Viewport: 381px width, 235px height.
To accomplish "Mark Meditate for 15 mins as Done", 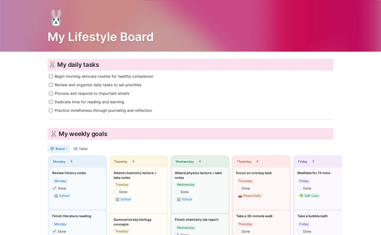I will point(299,188).
